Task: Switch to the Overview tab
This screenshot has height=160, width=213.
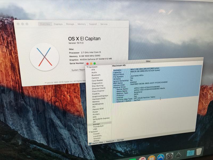Action: pos(45,24)
